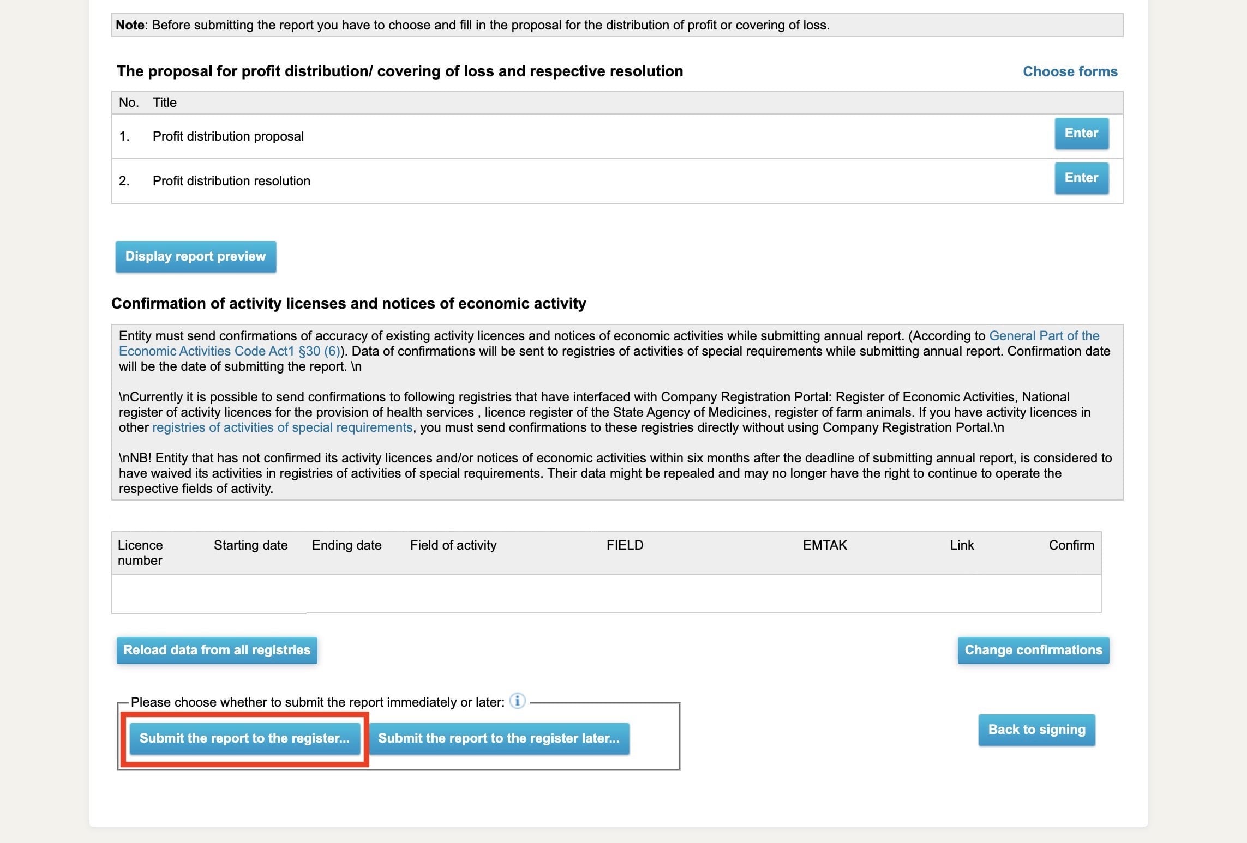The image size is (1247, 843).
Task: Click the info icon beside submission choice
Action: point(517,701)
